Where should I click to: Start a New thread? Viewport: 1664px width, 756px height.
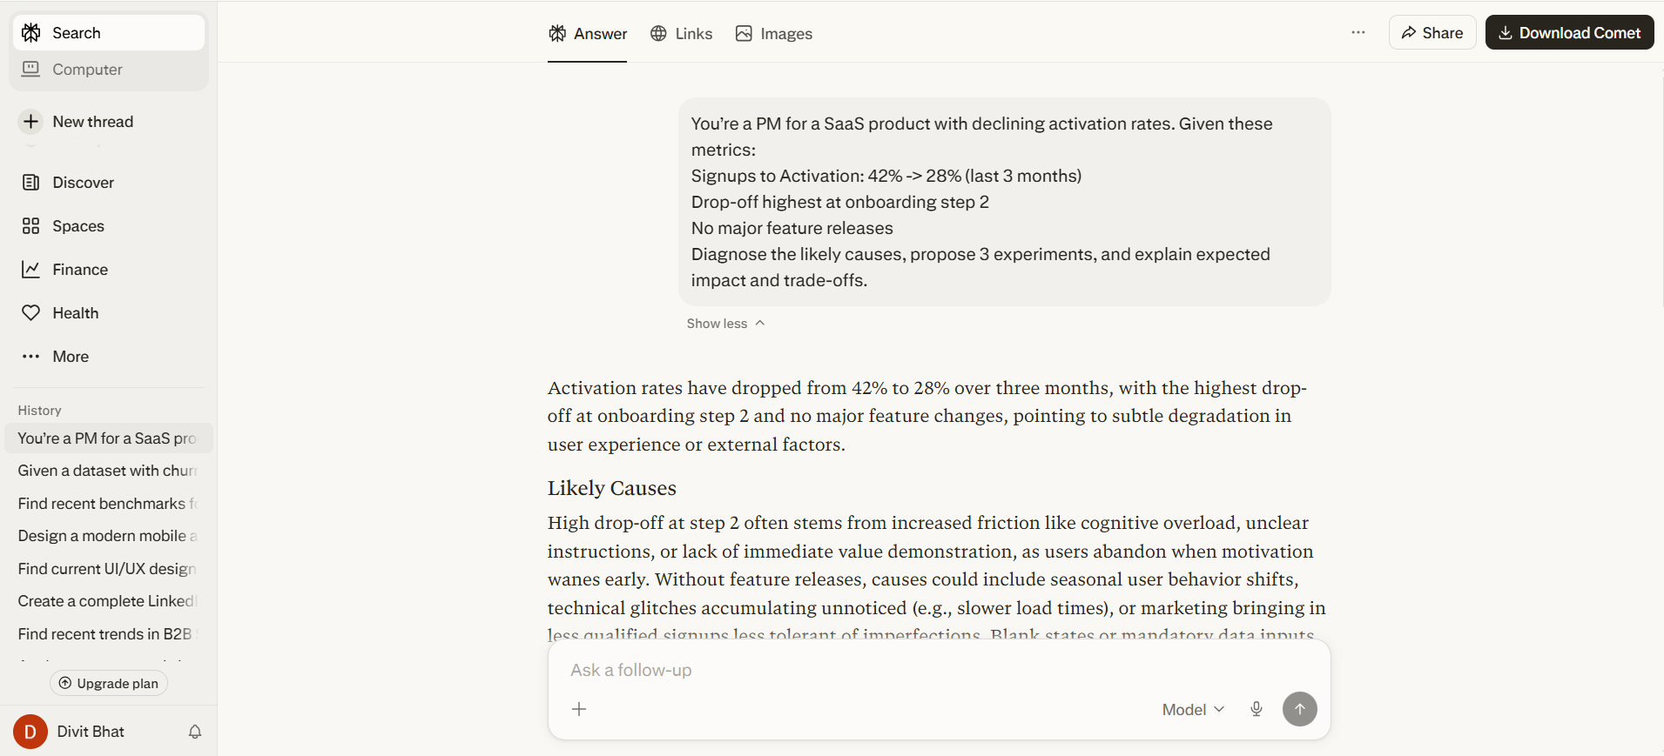click(92, 122)
